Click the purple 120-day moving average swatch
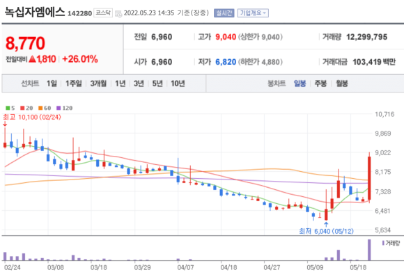 (x=59, y=108)
